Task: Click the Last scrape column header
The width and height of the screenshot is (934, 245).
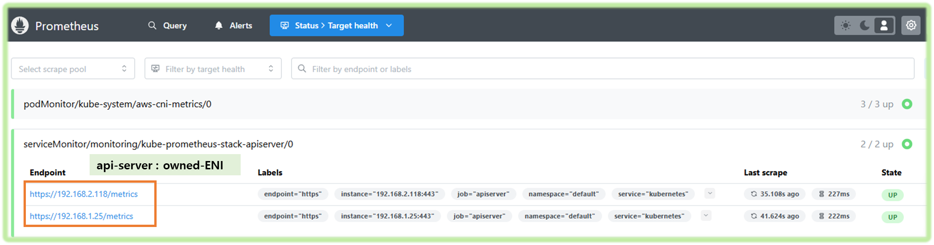Action: [765, 172]
